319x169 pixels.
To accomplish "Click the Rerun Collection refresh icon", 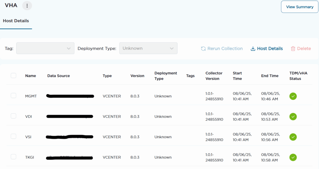I will pos(203,49).
